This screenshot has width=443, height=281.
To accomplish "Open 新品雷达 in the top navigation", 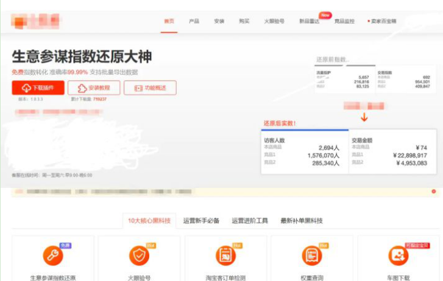I will pyautogui.click(x=309, y=21).
